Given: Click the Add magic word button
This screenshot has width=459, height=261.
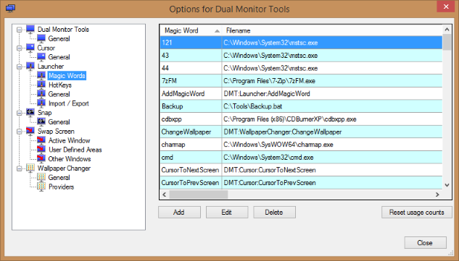Looking at the screenshot, I should [179, 213].
